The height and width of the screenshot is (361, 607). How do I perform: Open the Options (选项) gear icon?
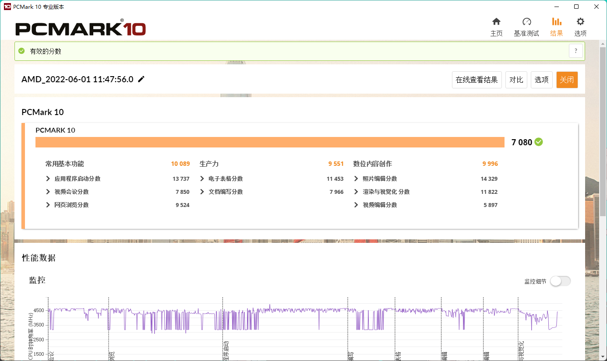(x=580, y=22)
